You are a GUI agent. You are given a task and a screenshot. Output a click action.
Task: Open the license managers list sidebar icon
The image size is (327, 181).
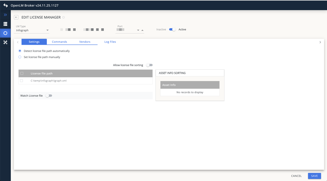click(x=5, y=24)
